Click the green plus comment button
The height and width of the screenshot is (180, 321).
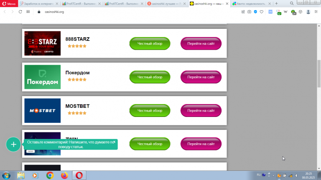click(13, 145)
